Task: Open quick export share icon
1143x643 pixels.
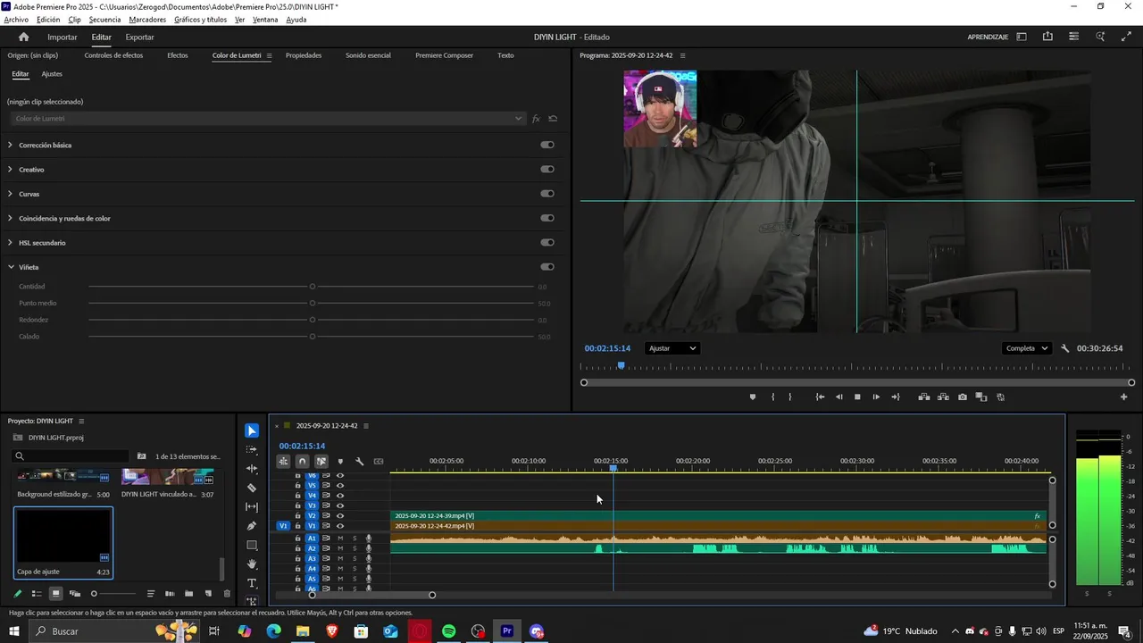Action: (x=1047, y=37)
